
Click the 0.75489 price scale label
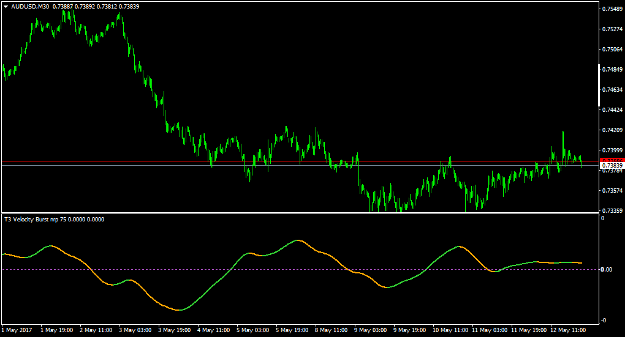(612, 9)
